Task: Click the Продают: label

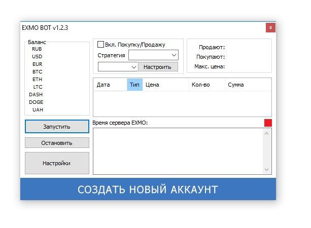Action: coord(212,47)
